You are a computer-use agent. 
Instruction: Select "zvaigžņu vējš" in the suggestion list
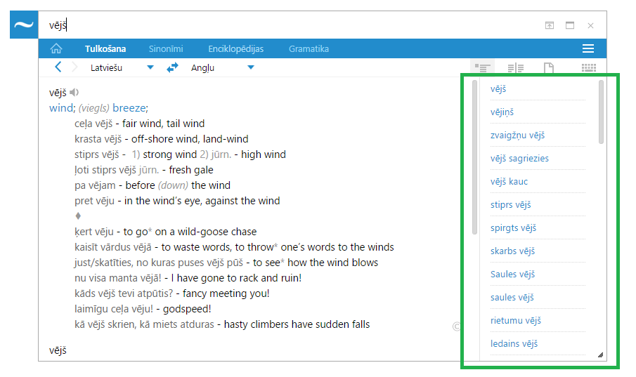click(x=517, y=135)
